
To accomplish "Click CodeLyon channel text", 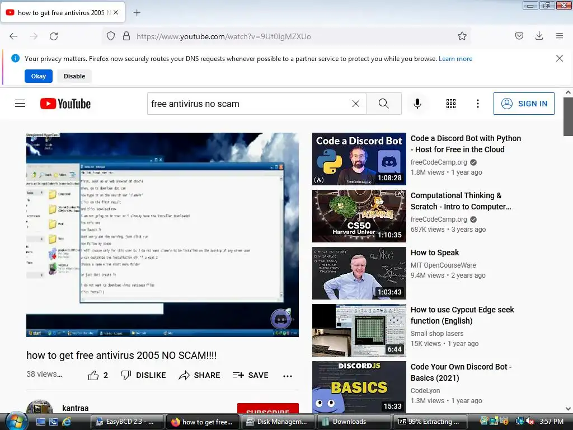I will click(425, 390).
